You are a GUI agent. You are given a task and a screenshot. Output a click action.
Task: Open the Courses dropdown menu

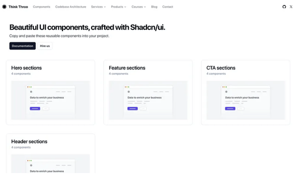(139, 7)
